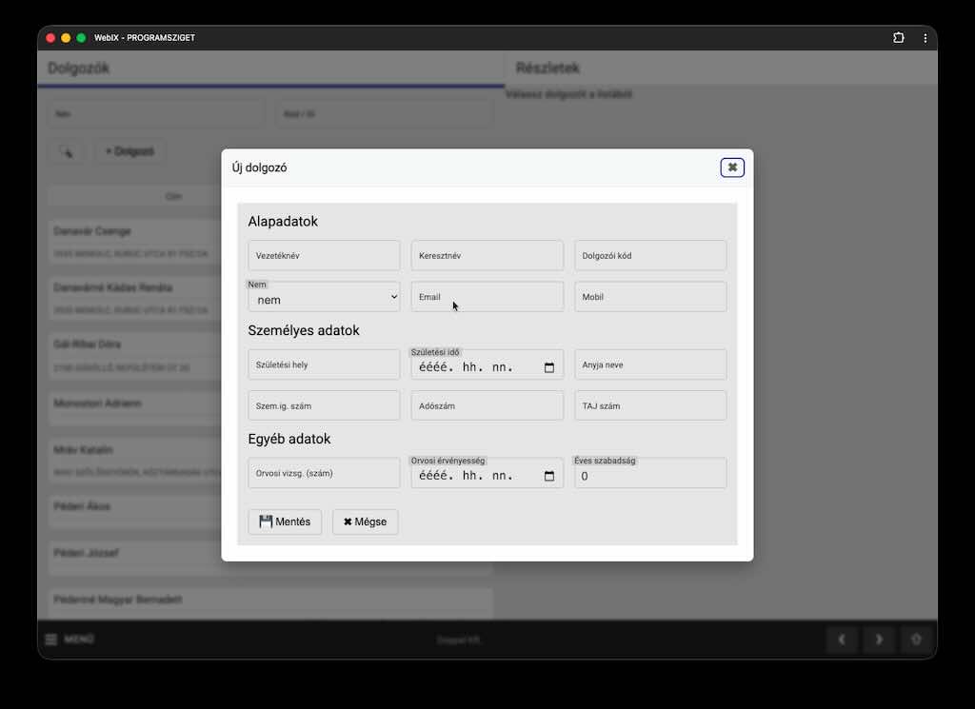
Task: Go to next page arrow in footer
Action: point(879,640)
